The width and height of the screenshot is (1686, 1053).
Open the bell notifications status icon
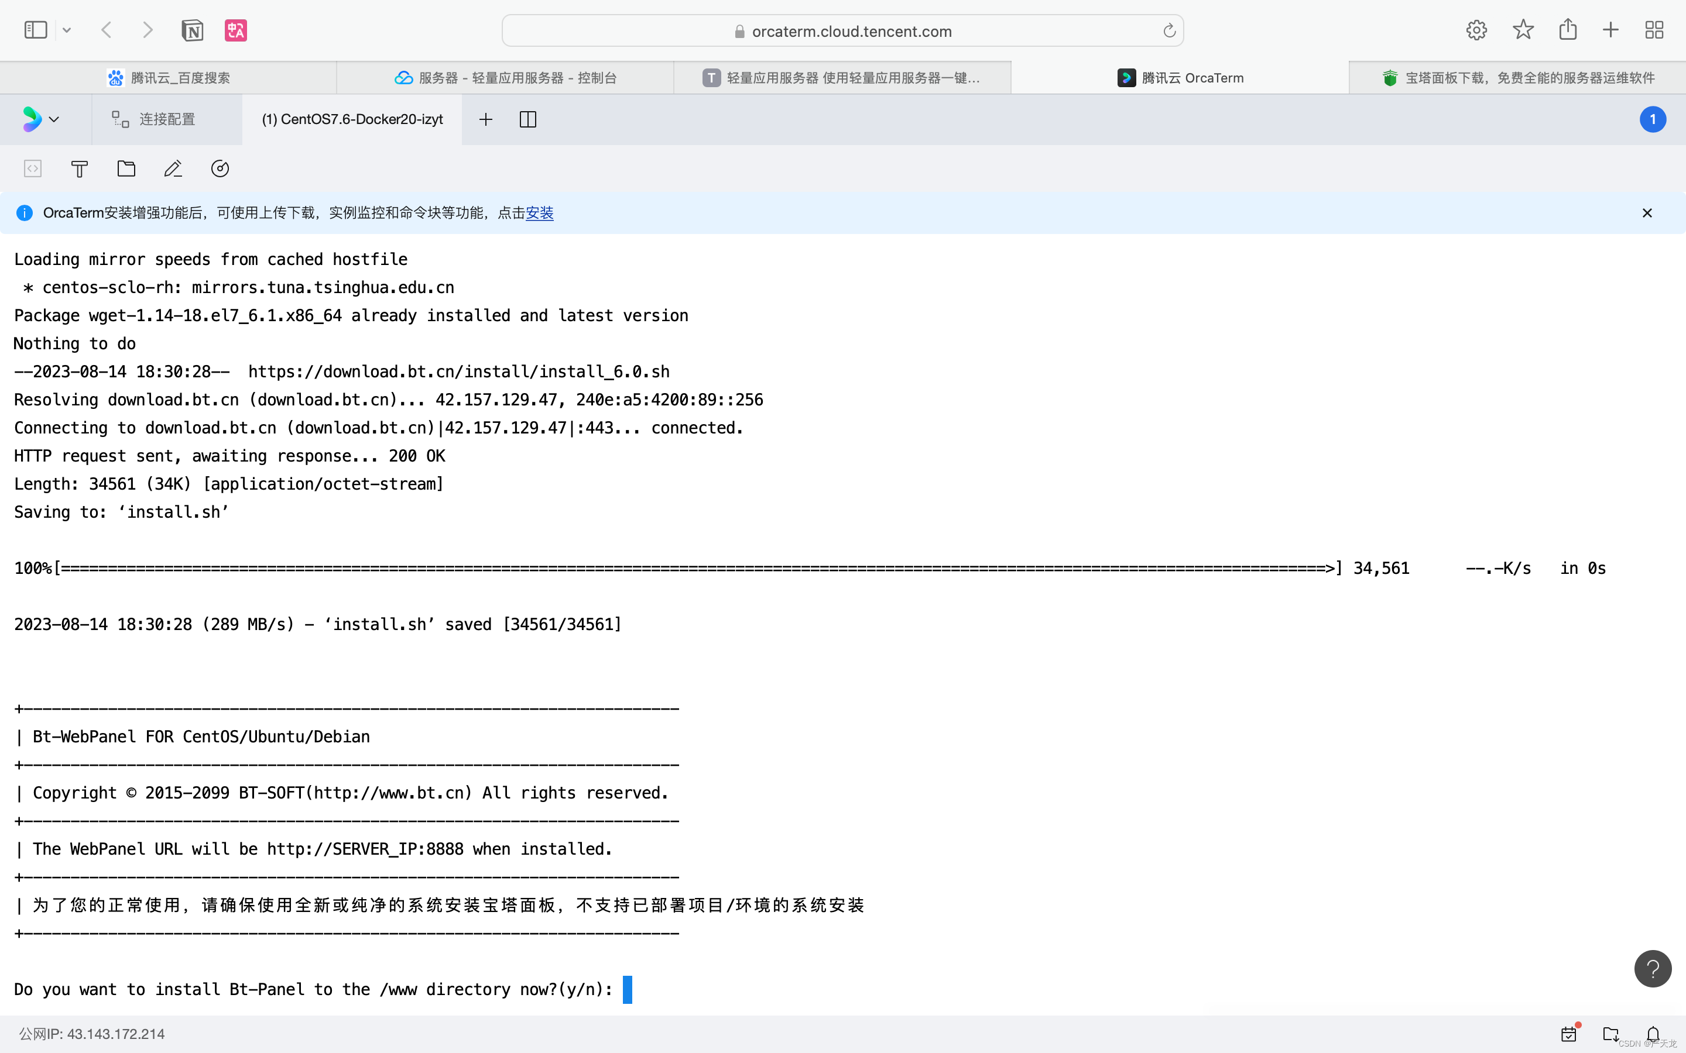coord(1653,1034)
